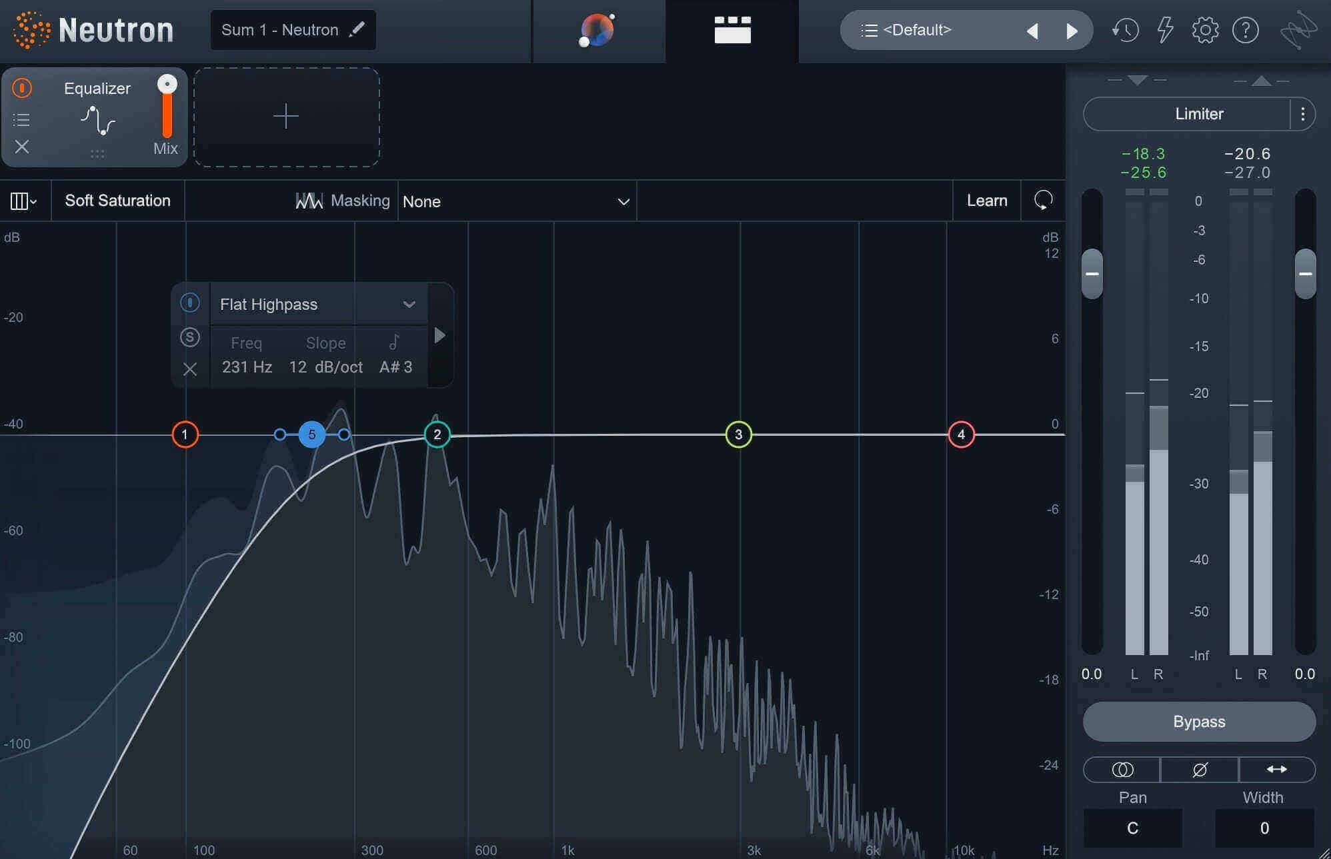1331x859 pixels.
Task: Open the settings gear
Action: click(x=1205, y=30)
